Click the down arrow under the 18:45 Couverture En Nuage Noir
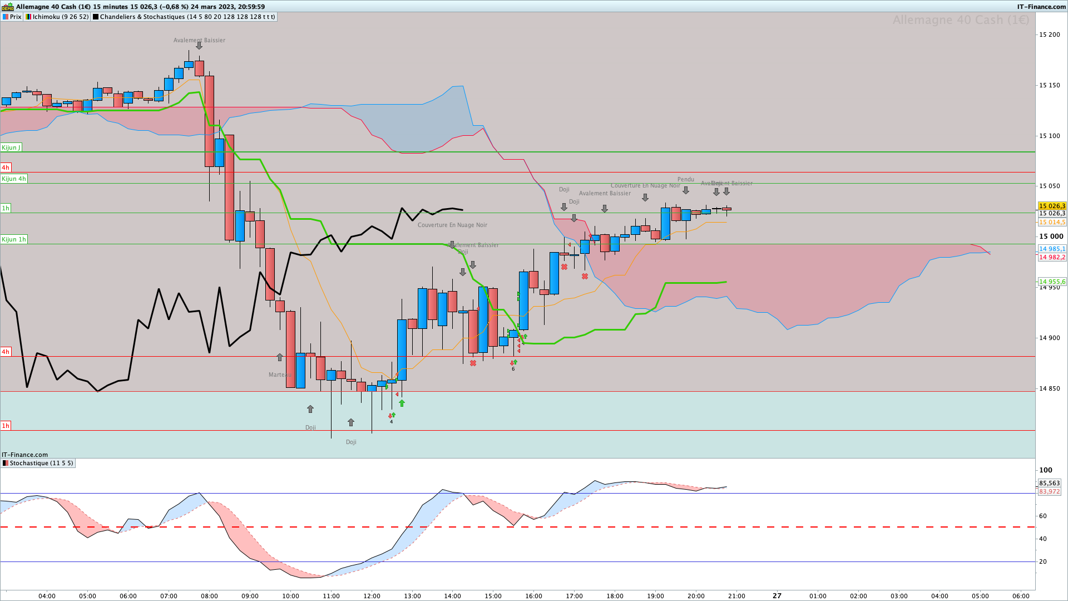Viewport: 1068px width, 601px height. coord(645,198)
